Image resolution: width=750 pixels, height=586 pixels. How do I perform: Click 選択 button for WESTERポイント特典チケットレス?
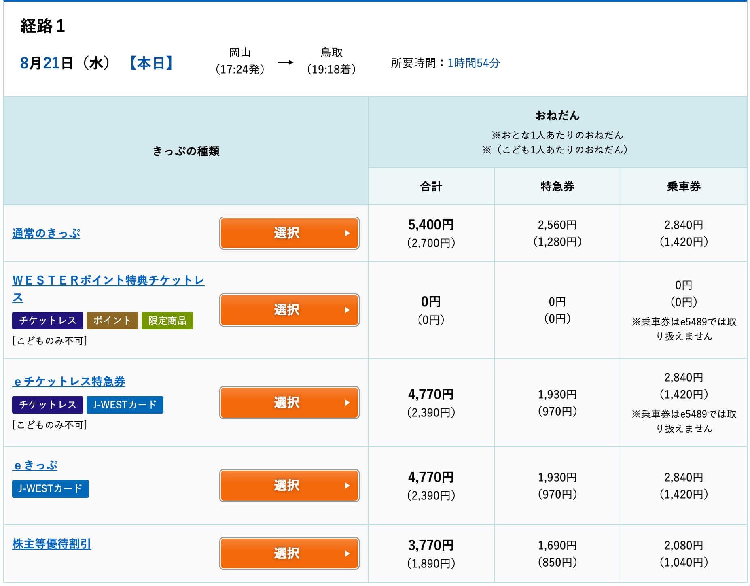click(x=289, y=310)
